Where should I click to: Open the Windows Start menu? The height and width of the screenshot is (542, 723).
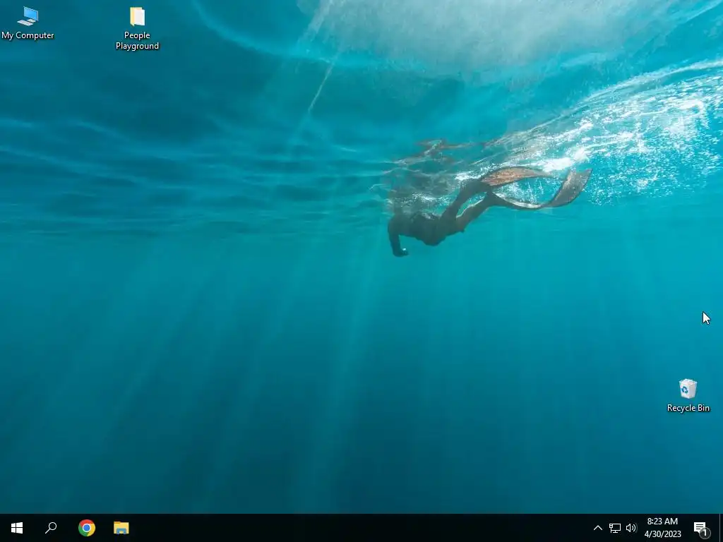point(17,528)
